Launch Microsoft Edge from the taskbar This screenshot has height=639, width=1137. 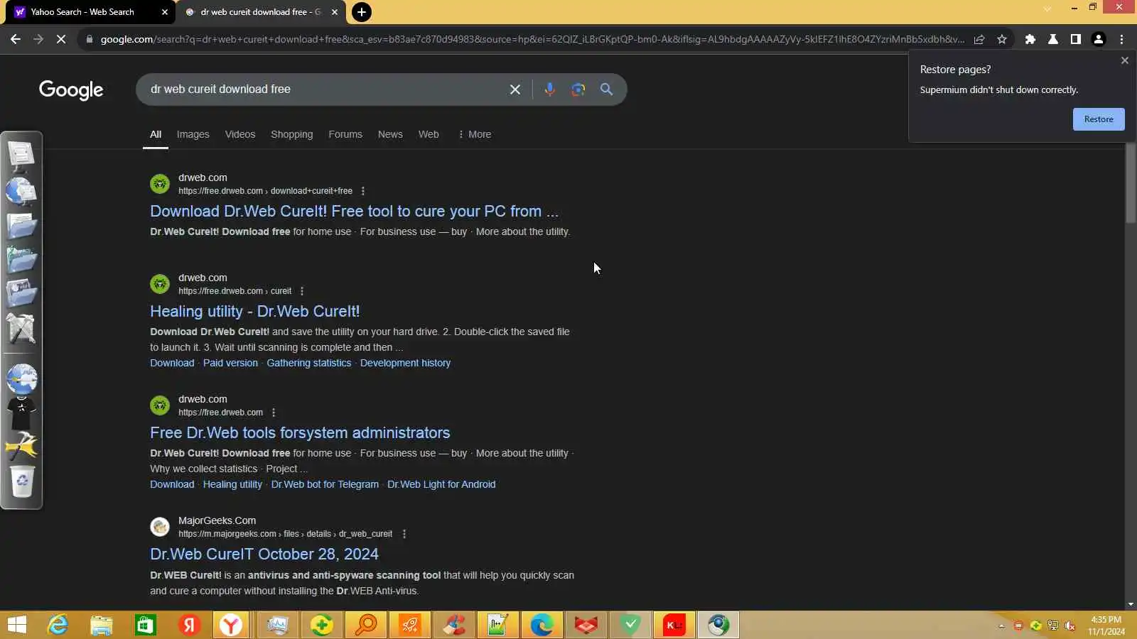(x=542, y=625)
